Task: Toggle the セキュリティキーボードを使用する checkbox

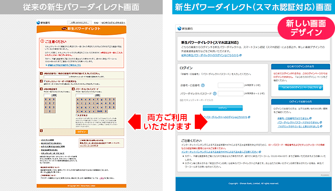Action: pos(42,82)
